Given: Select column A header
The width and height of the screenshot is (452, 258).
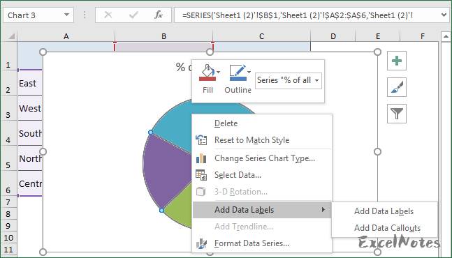Looking at the screenshot, I should pyautogui.click(x=66, y=36).
